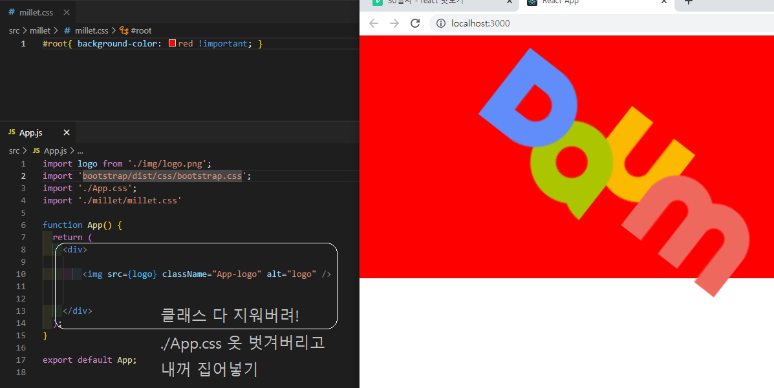The image size is (774, 388).
Task: Click the JS file icon on App.js tab
Action: coord(12,132)
